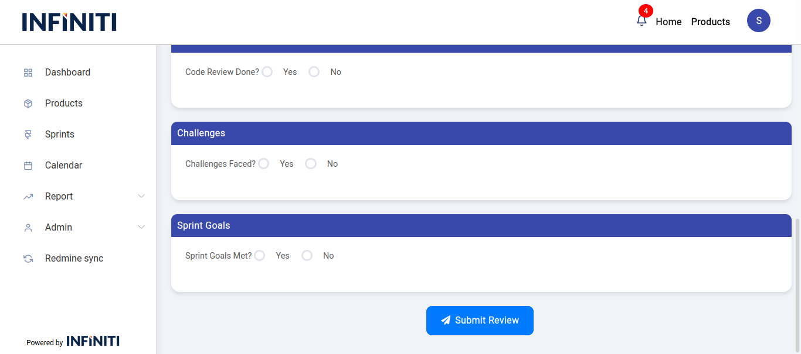Go to Home in top navigation
The height and width of the screenshot is (354, 801).
tap(668, 22)
